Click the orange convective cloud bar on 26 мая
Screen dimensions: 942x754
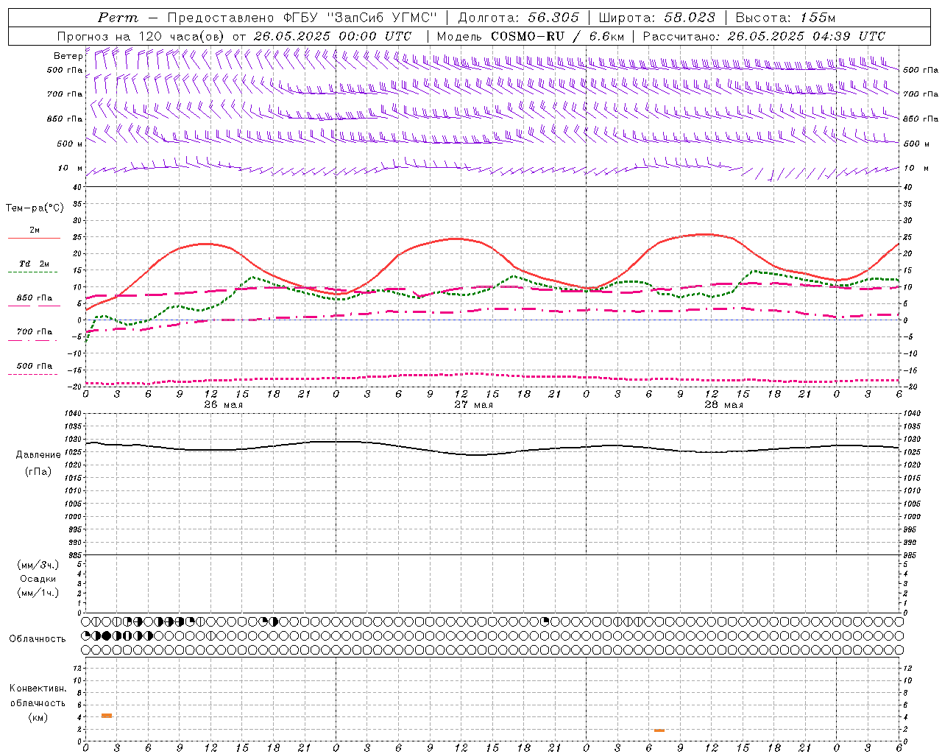click(107, 716)
